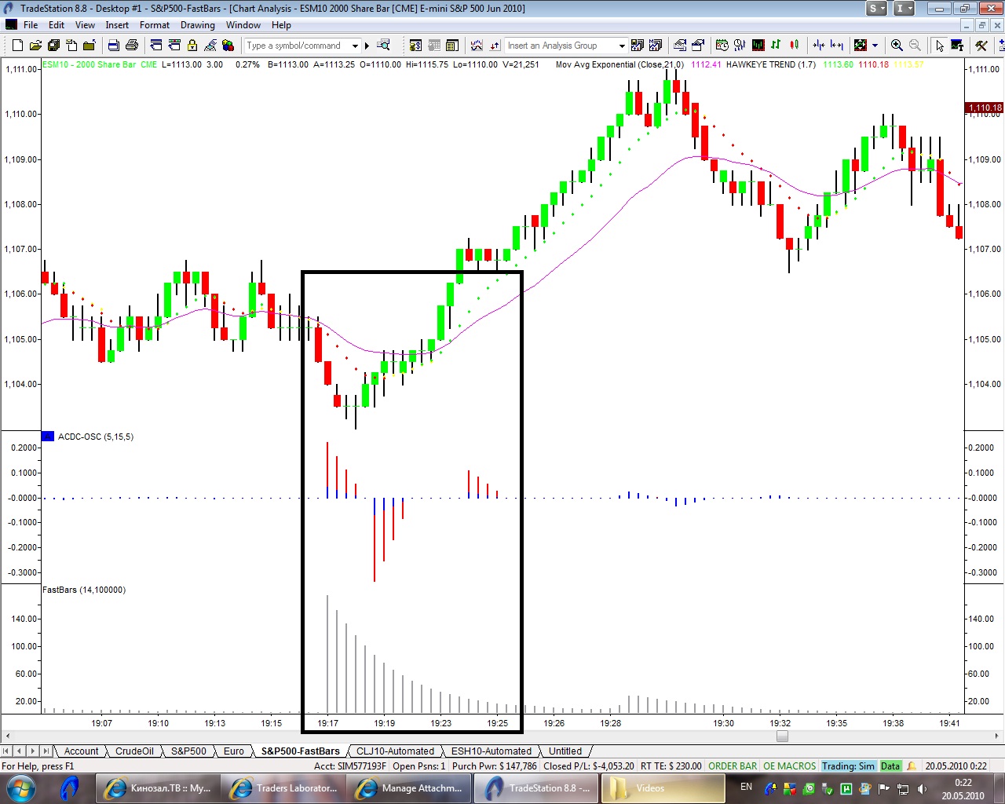Viewport: 1005px width, 804px height.
Task: Switch to the Euro workspace tab
Action: point(233,751)
